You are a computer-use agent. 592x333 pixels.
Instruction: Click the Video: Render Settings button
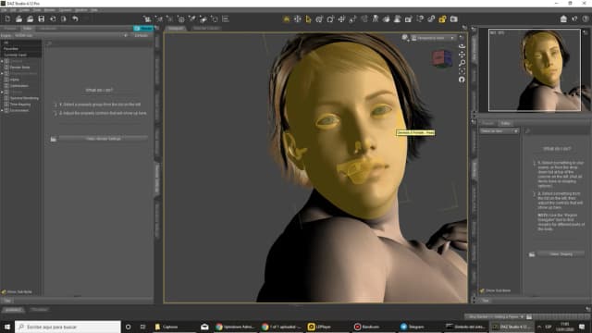point(103,139)
